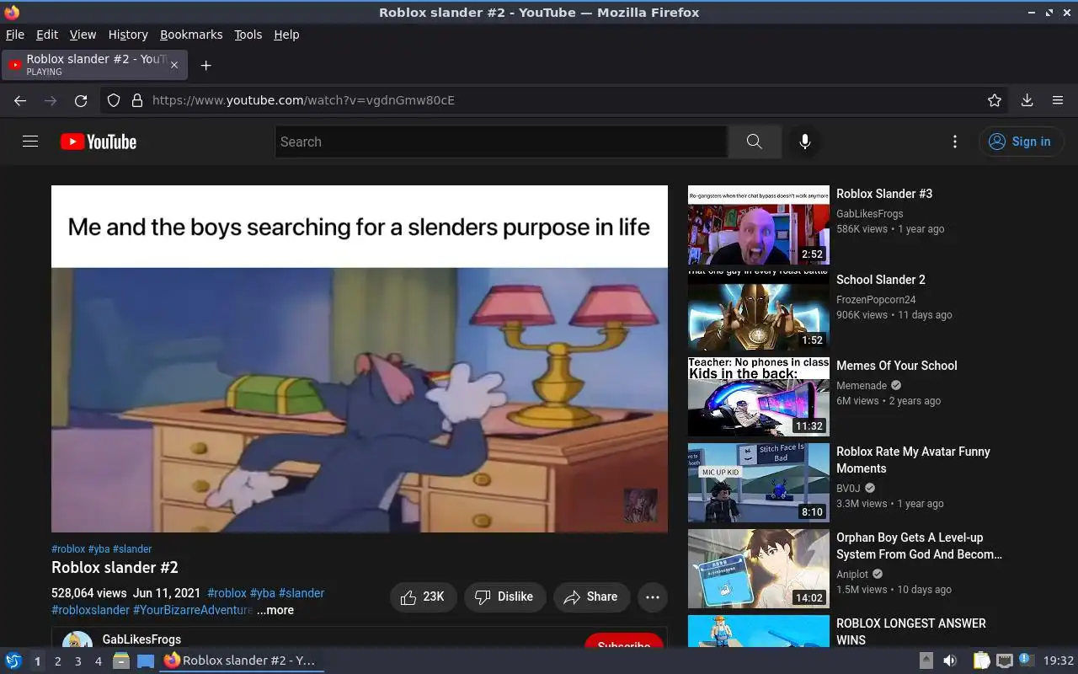Viewport: 1078px width, 674px height.
Task: Share this video
Action: 591,596
